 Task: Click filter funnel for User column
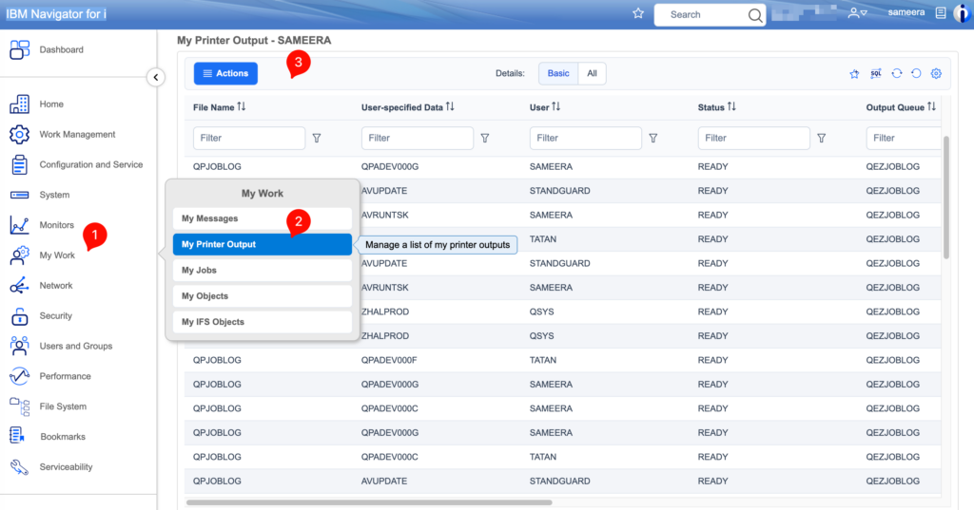pyautogui.click(x=653, y=139)
